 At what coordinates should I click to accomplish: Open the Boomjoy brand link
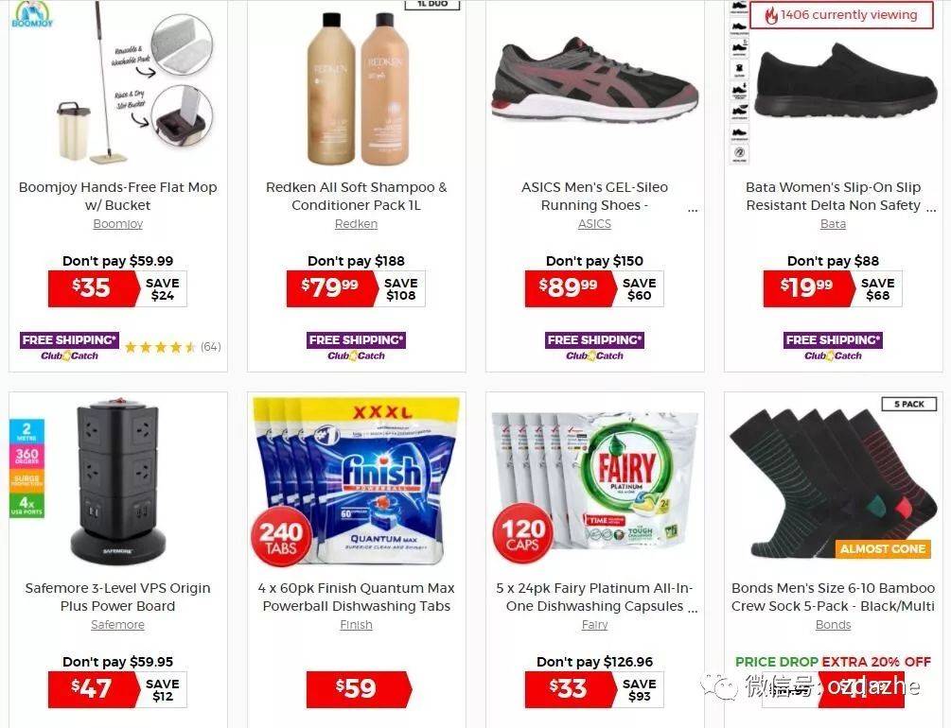pyautogui.click(x=117, y=224)
